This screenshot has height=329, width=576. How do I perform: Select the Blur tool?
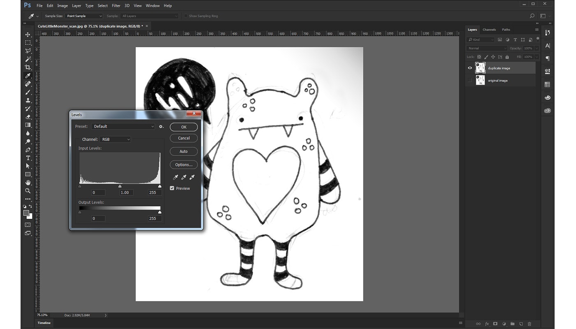(28, 133)
